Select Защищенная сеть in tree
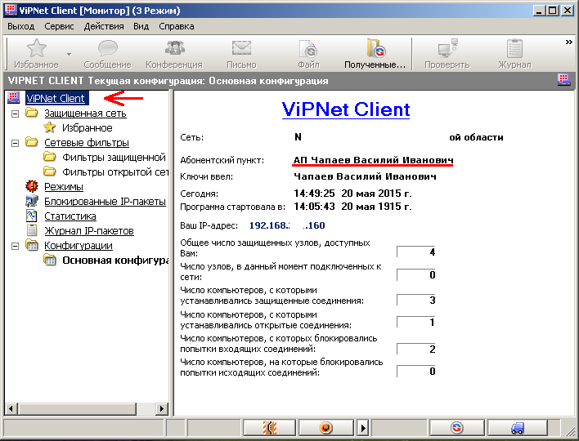The image size is (579, 441). tap(85, 114)
